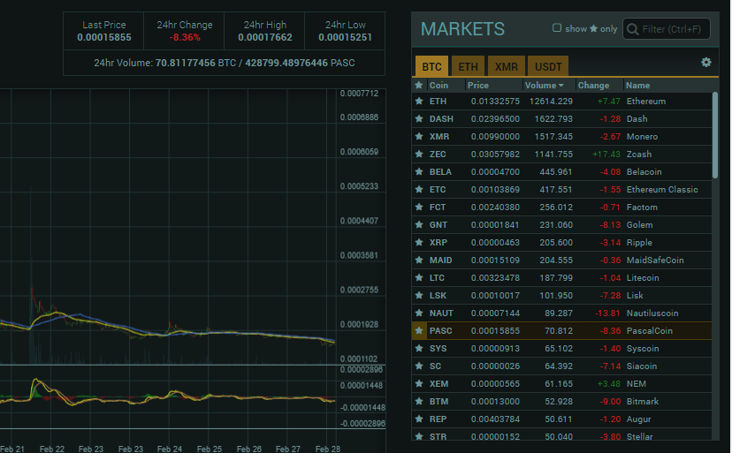The height and width of the screenshot is (453, 732).
Task: Select Factom volume 256.012
Action: [x=555, y=208]
